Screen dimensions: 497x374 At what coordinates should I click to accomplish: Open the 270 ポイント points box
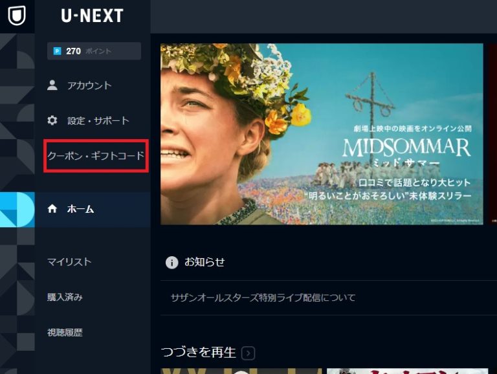point(94,51)
